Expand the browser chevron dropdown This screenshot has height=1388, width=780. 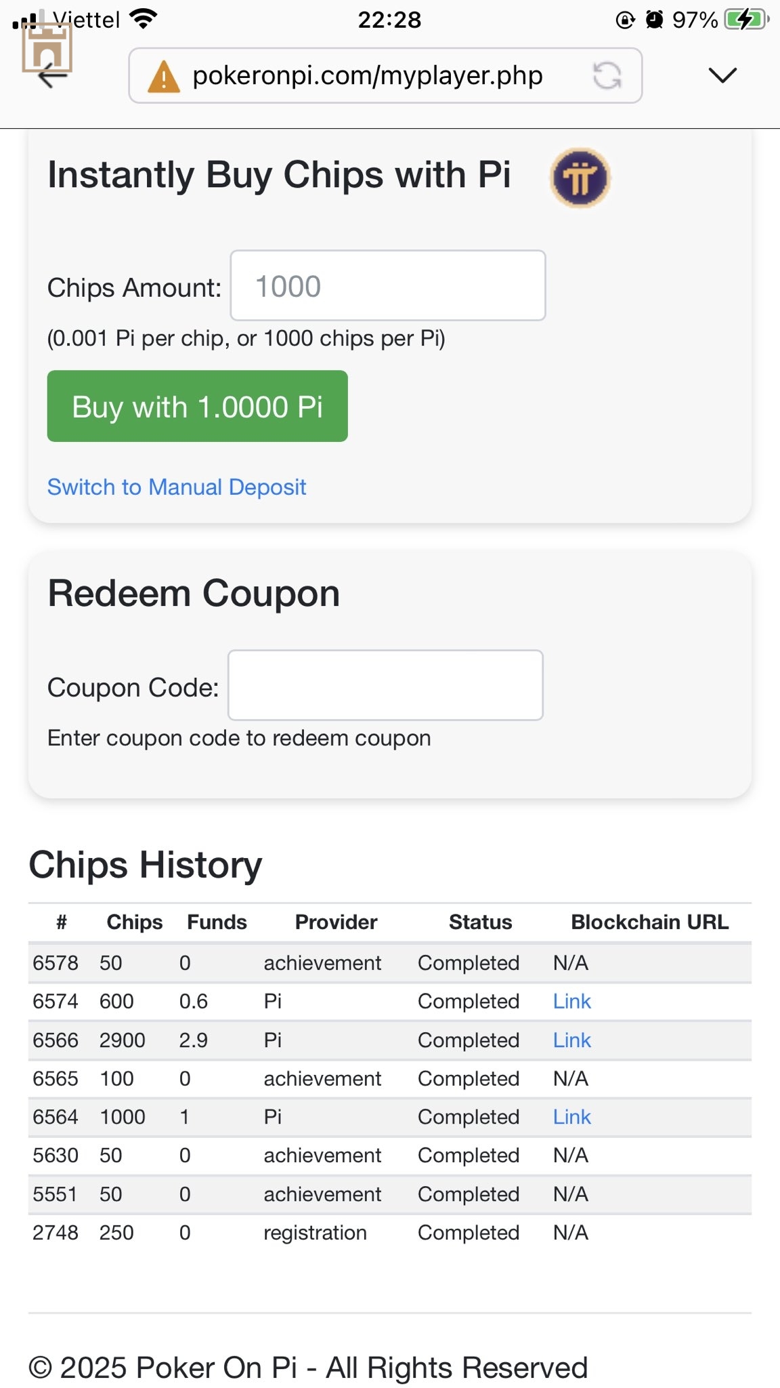click(722, 75)
